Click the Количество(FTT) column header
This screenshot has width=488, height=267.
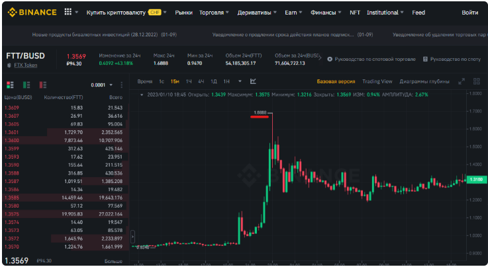coord(64,98)
